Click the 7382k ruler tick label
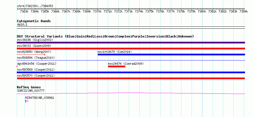253x117 pixels. click(x=223, y=11)
